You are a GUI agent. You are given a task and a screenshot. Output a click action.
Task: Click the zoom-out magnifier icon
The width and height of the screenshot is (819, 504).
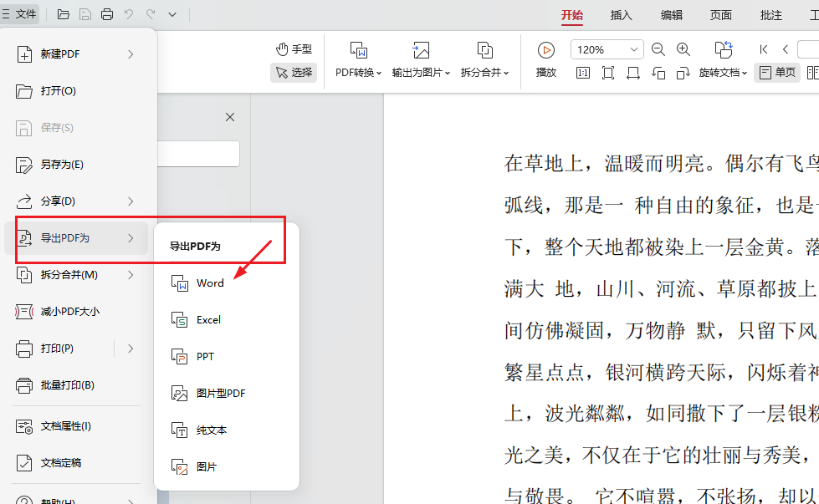tap(658, 49)
